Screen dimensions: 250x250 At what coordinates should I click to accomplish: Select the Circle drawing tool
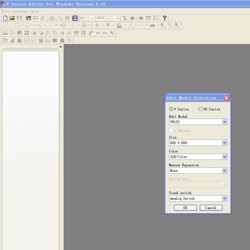click(x=28, y=26)
